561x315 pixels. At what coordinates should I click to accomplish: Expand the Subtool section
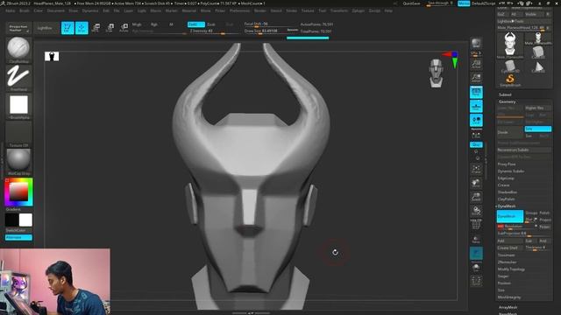(x=505, y=94)
